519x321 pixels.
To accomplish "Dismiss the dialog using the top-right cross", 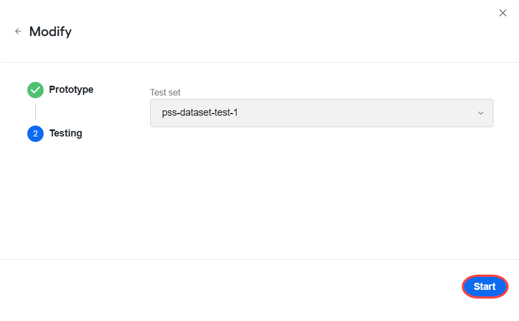I will (x=503, y=13).
